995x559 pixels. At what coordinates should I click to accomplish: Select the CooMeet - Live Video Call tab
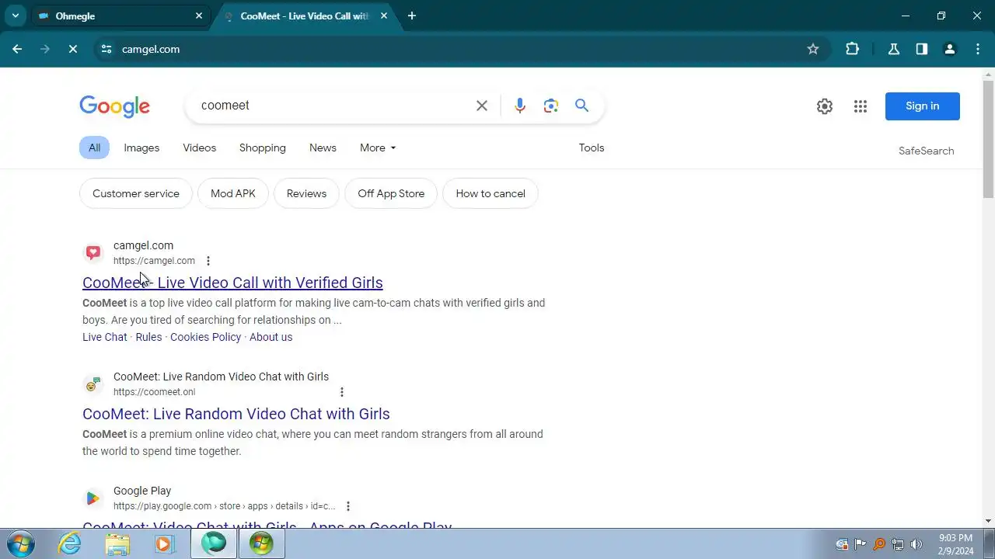click(x=303, y=16)
